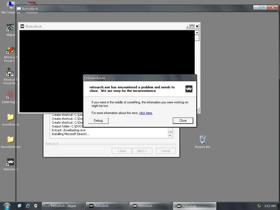Click Show Desktop quick launch icon

(20, 206)
